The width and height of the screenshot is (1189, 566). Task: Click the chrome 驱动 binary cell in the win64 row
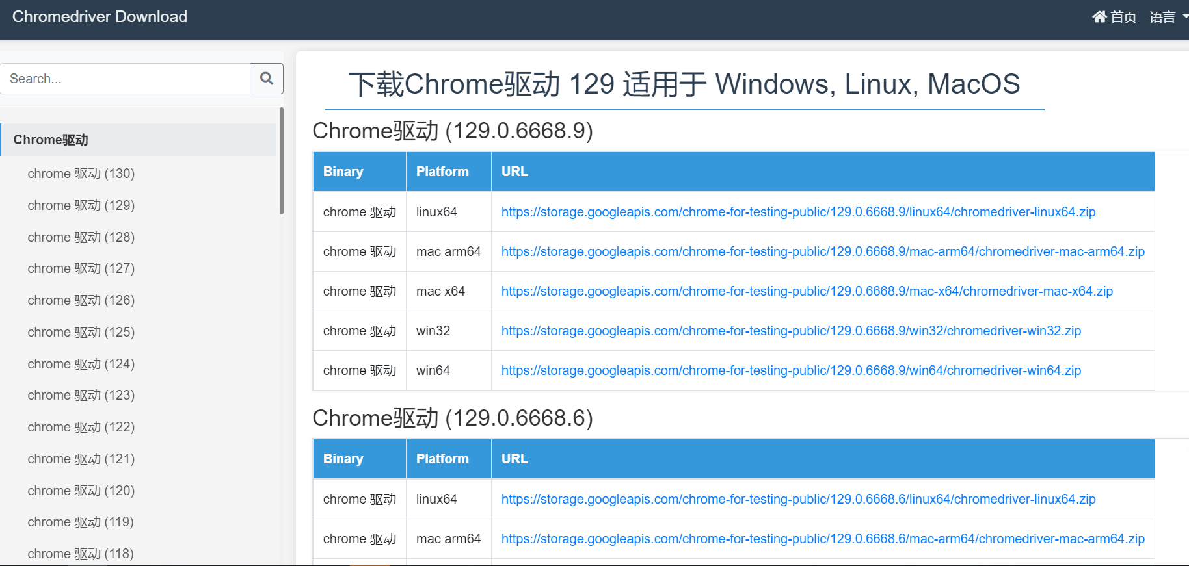click(360, 370)
